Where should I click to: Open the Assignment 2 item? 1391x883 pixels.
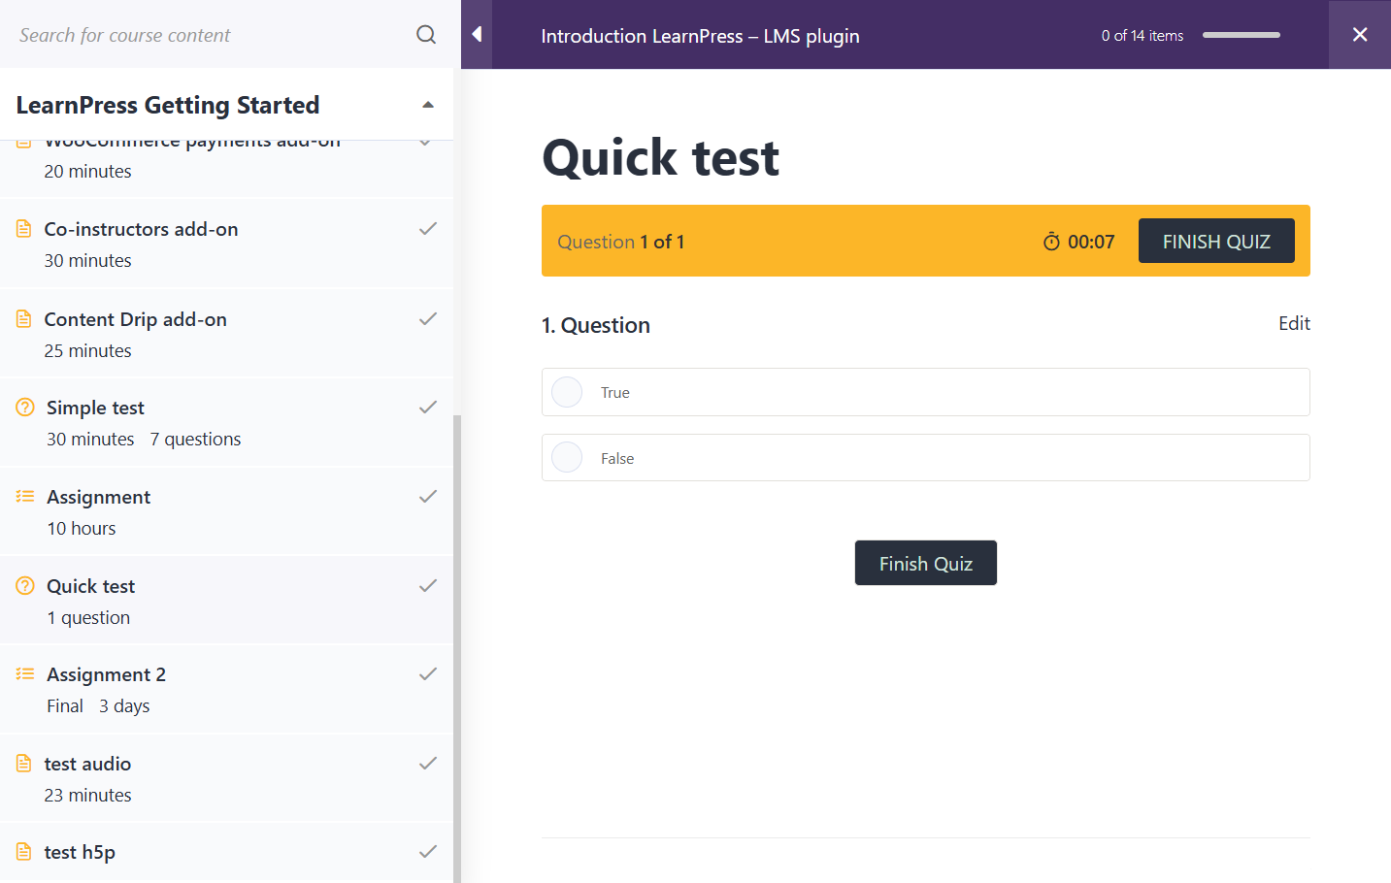107,674
